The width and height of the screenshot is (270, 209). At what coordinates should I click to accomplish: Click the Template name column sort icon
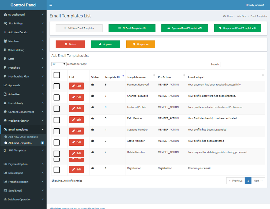(x=154, y=75)
